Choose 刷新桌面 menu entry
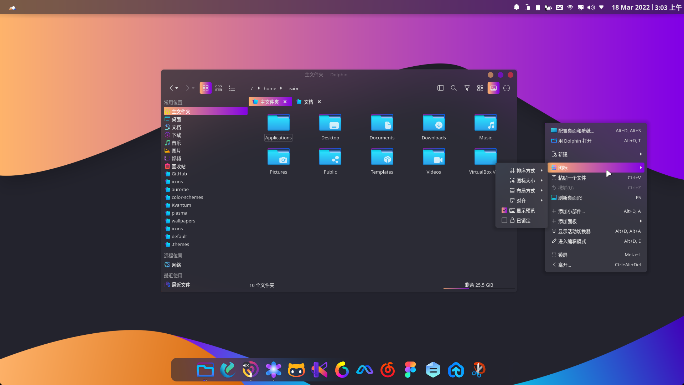 click(596, 198)
